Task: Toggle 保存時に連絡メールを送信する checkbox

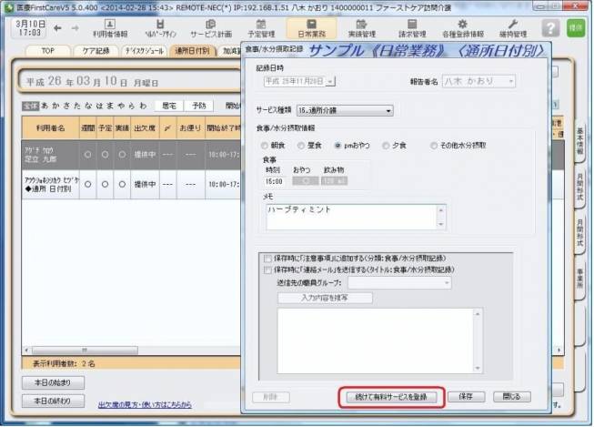Action: click(267, 270)
